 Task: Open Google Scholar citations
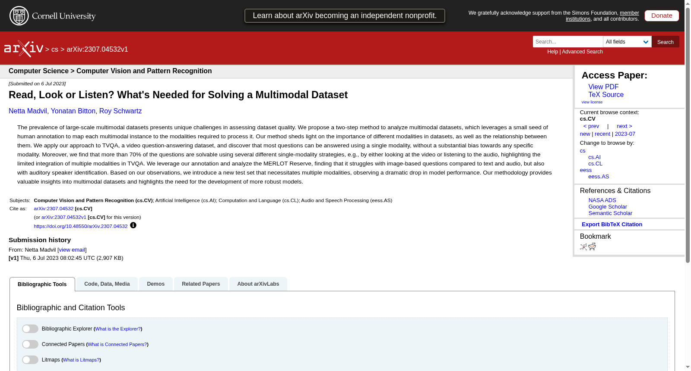(x=608, y=207)
